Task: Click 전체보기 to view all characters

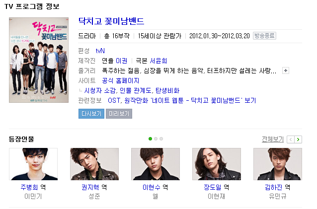Action: (x=273, y=139)
